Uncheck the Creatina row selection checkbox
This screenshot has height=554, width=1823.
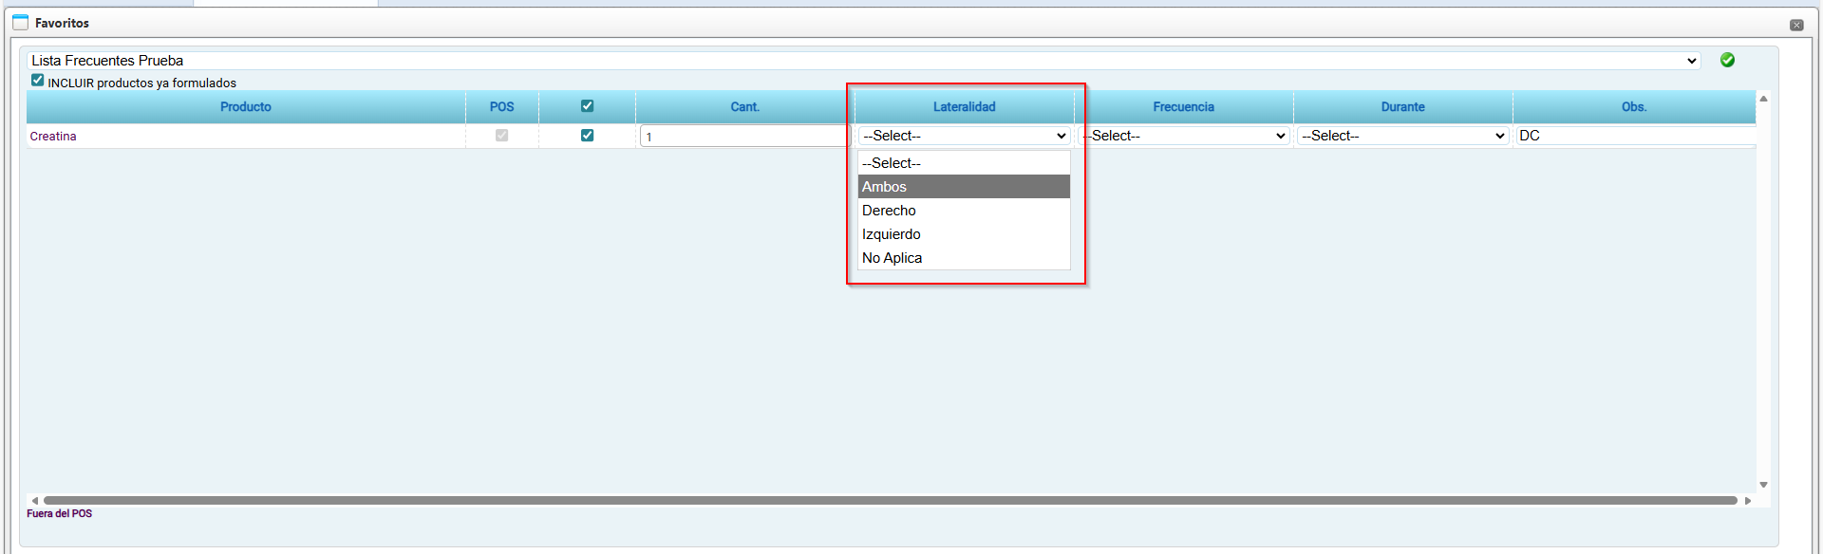click(587, 136)
